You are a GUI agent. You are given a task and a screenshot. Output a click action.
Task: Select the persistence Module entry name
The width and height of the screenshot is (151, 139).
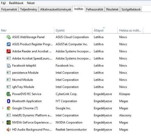pos(25,73)
